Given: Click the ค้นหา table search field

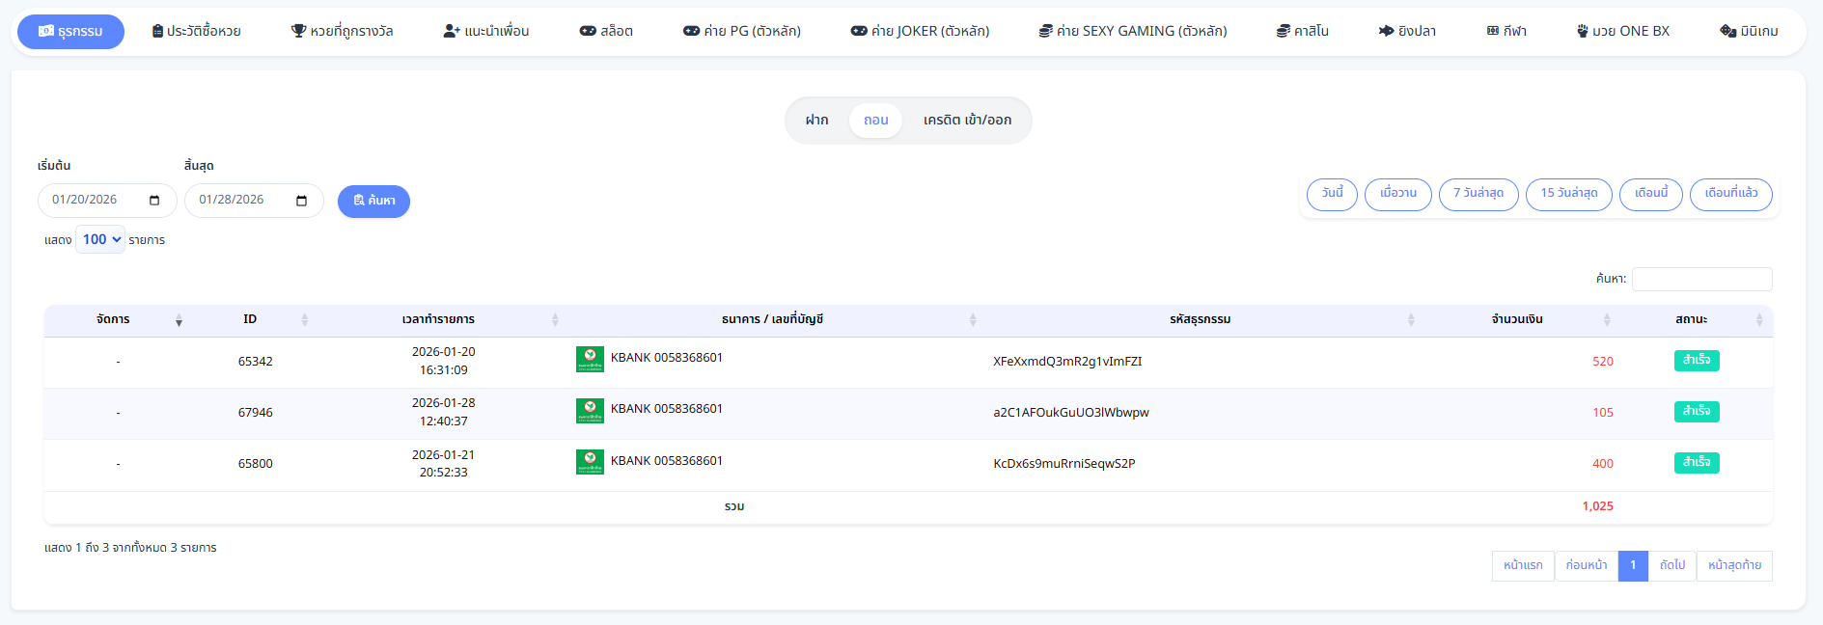Looking at the screenshot, I should pos(1701,279).
